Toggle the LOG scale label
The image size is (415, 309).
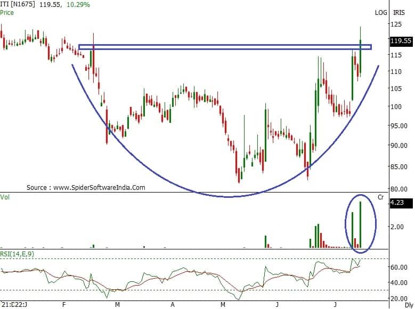click(x=381, y=12)
